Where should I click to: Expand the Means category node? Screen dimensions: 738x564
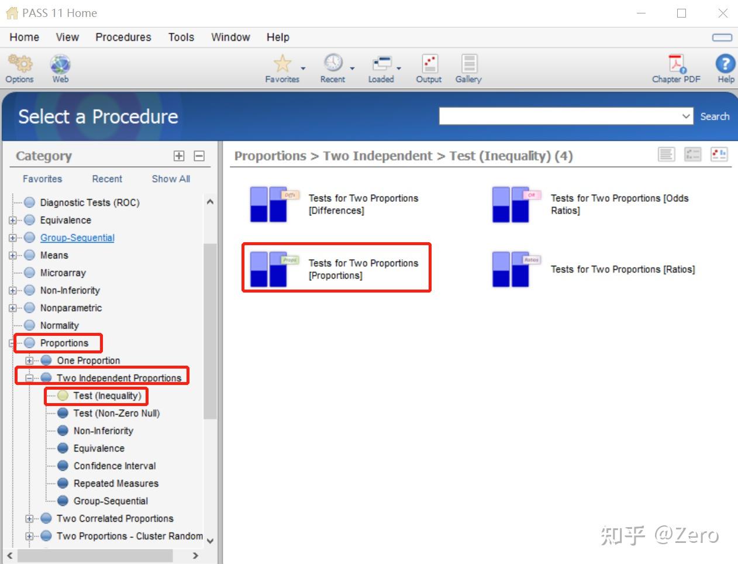12,256
